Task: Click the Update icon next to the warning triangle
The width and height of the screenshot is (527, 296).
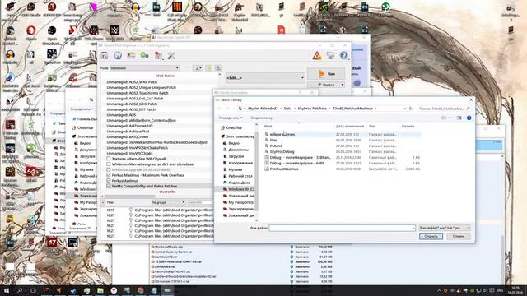Action: pos(330,55)
